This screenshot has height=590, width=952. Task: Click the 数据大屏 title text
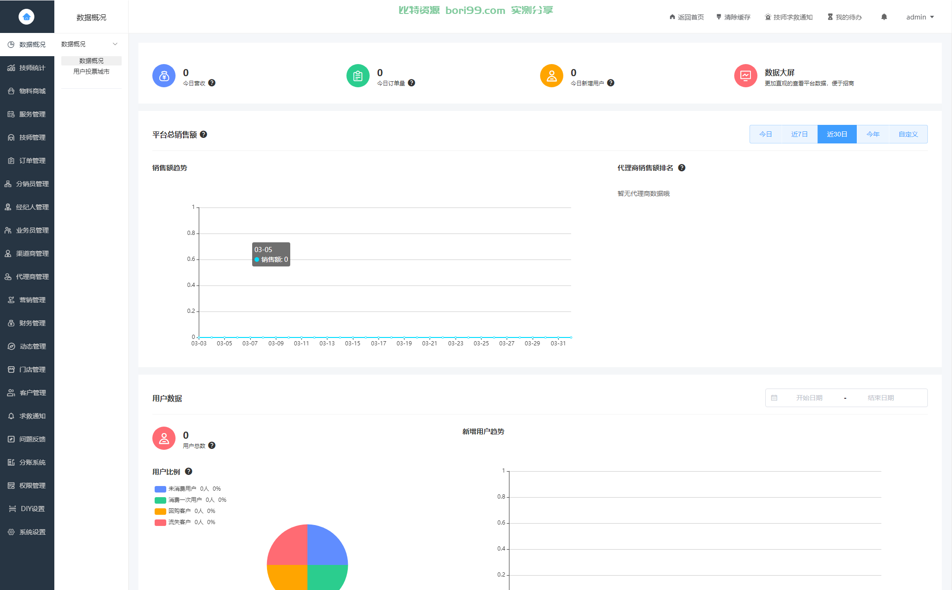tap(780, 72)
